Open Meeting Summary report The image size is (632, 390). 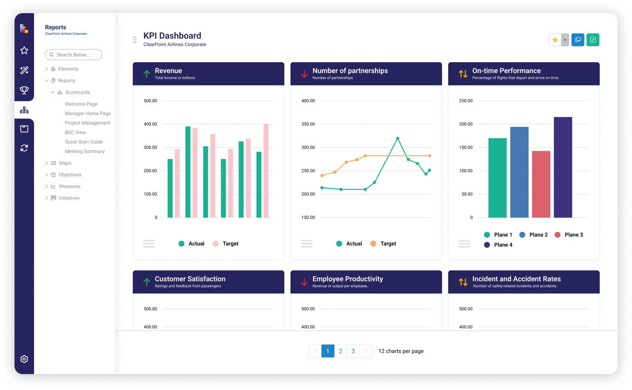(x=85, y=152)
